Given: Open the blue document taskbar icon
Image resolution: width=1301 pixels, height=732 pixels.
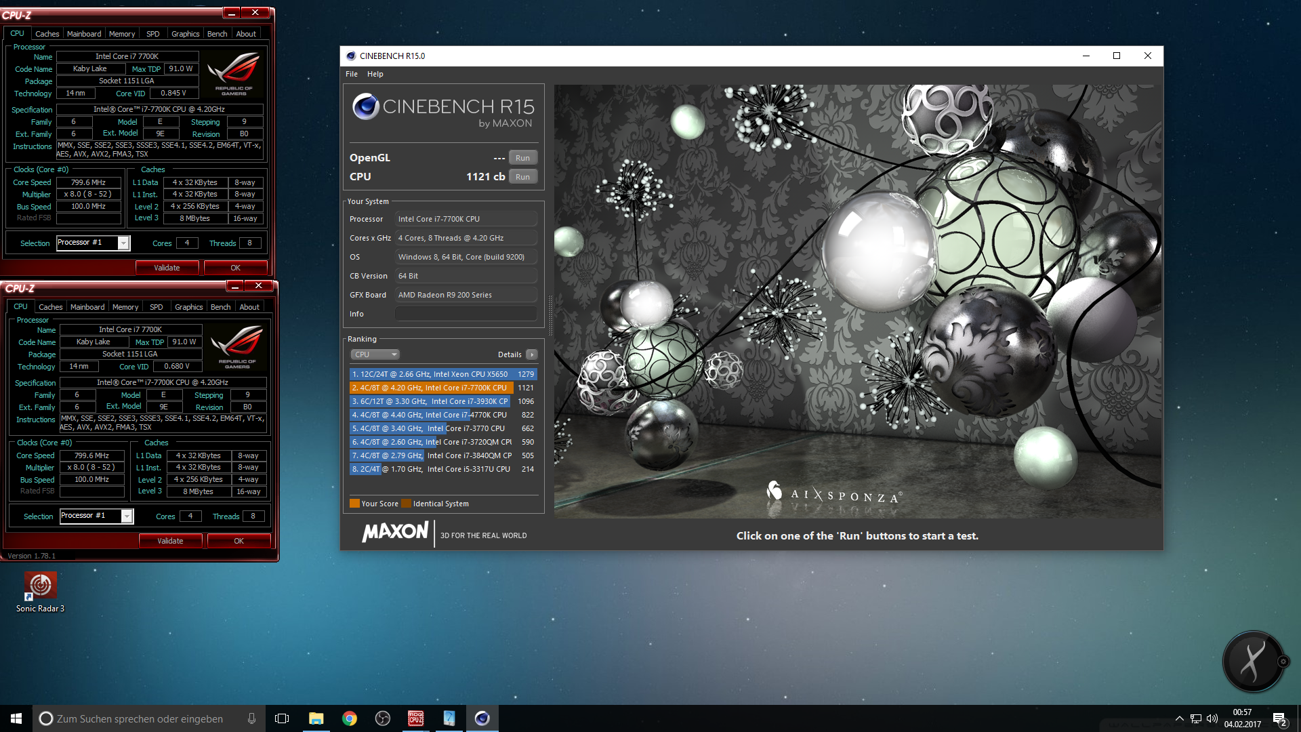Looking at the screenshot, I should [449, 718].
